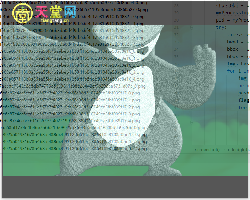Select file 6e6a87c4cc6...039f17_3.png
250x200 pixels.
[70, 114]
